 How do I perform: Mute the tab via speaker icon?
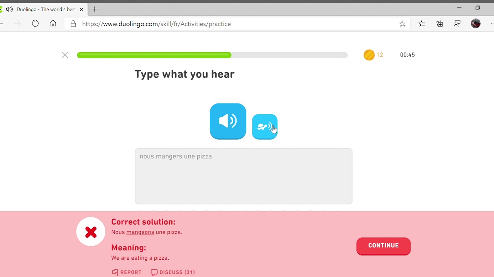coord(9,9)
